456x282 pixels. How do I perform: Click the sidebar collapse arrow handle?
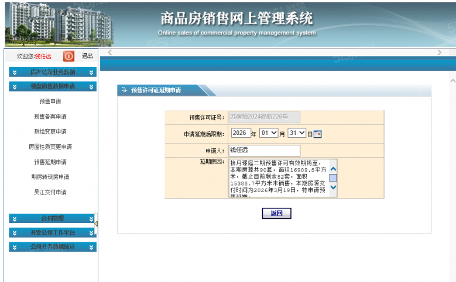pyautogui.click(x=96, y=224)
